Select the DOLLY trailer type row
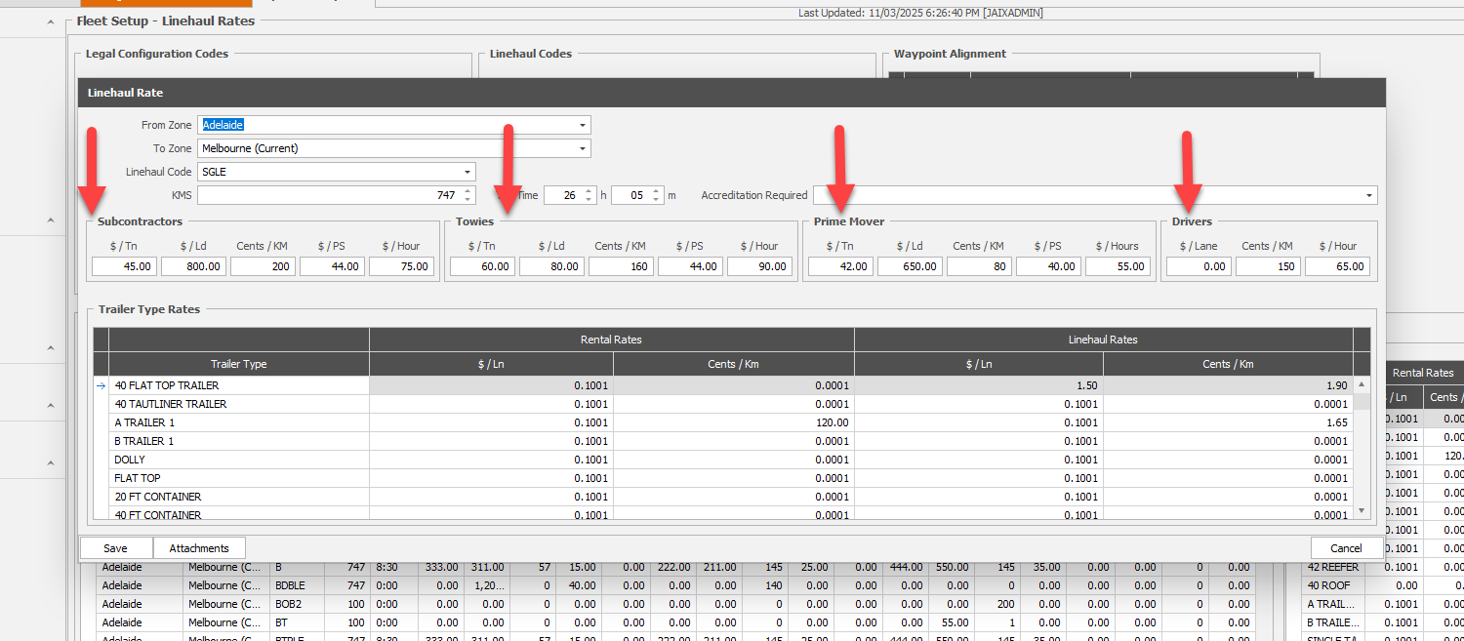 pos(723,460)
